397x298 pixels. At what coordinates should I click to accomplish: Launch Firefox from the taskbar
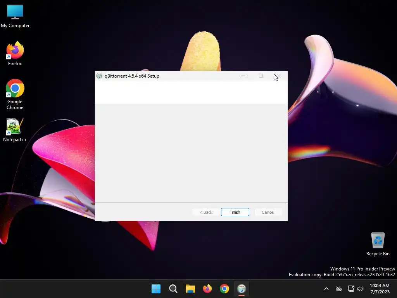[x=207, y=289]
